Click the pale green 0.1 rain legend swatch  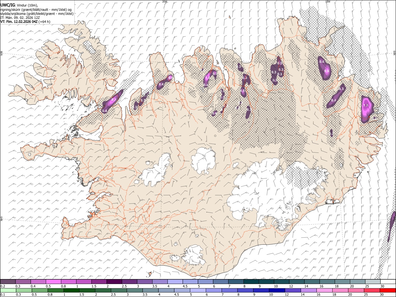point(8,291)
